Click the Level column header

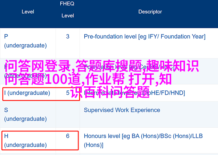[x=28, y=12]
